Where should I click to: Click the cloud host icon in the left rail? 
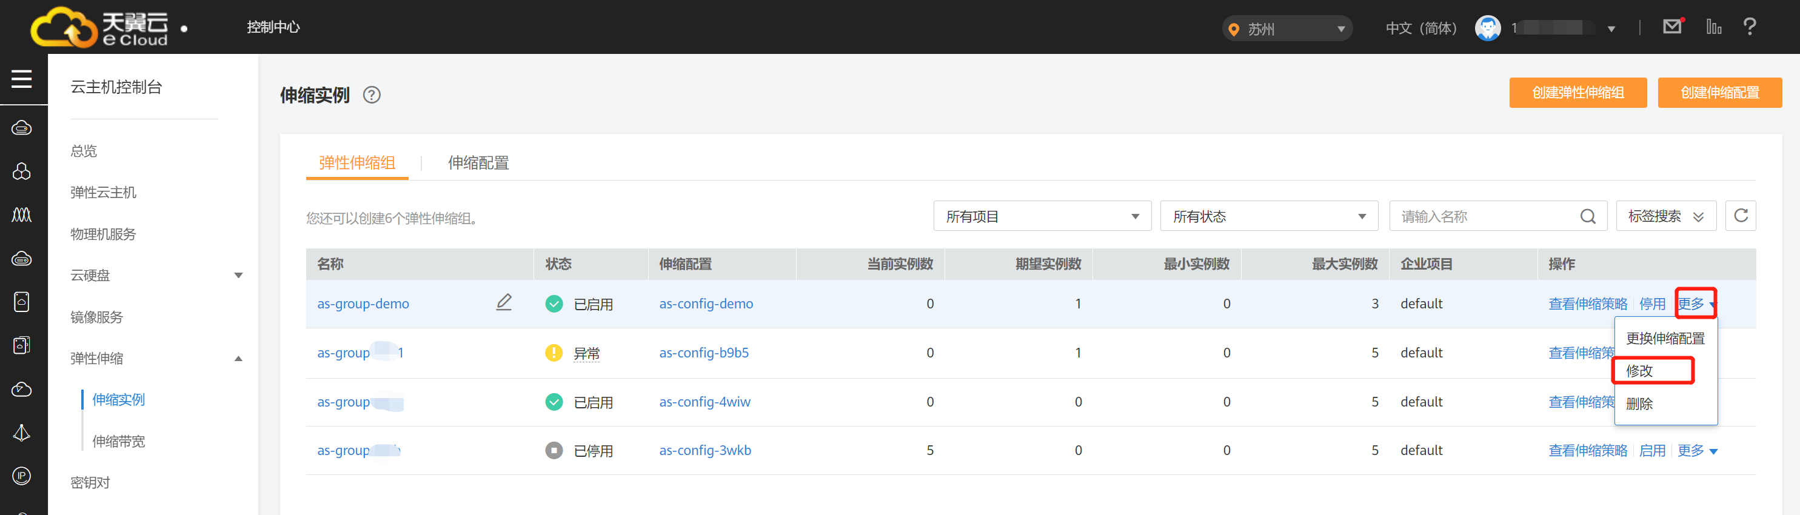(22, 128)
